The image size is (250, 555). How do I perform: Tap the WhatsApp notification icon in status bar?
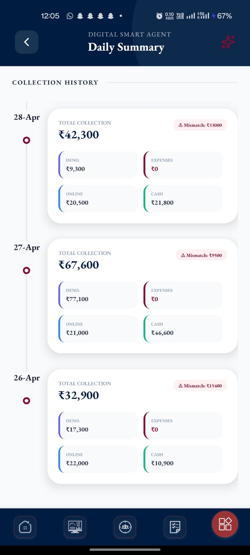(x=70, y=16)
